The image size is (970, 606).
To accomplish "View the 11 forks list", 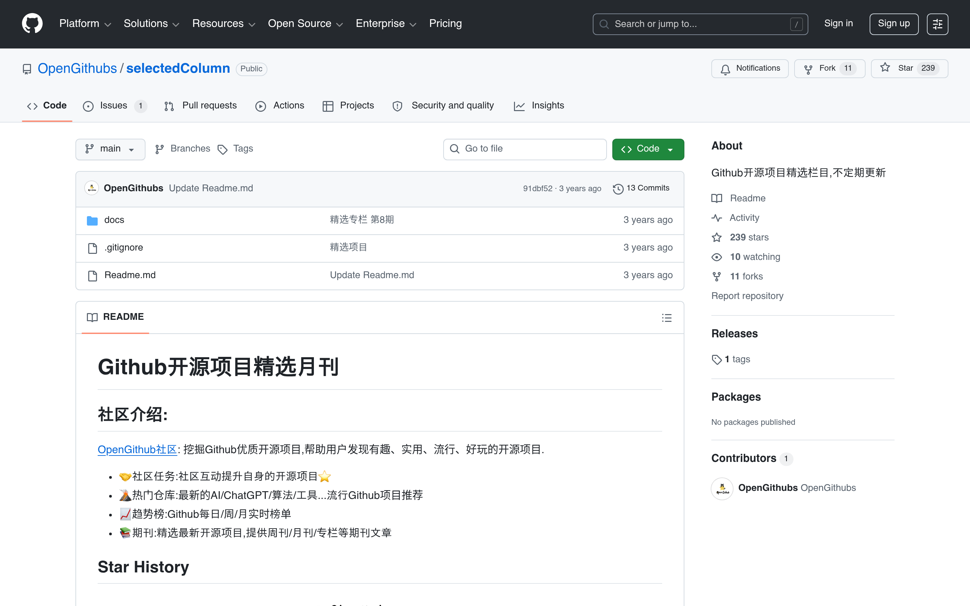I will pyautogui.click(x=737, y=276).
